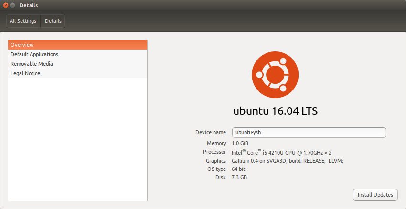The image size is (406, 209).
Task: Minimize the Details window
Action: pos(12,5)
